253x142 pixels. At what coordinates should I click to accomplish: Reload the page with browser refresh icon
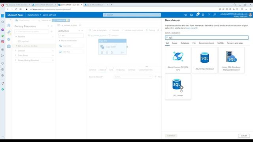pos(16,9)
